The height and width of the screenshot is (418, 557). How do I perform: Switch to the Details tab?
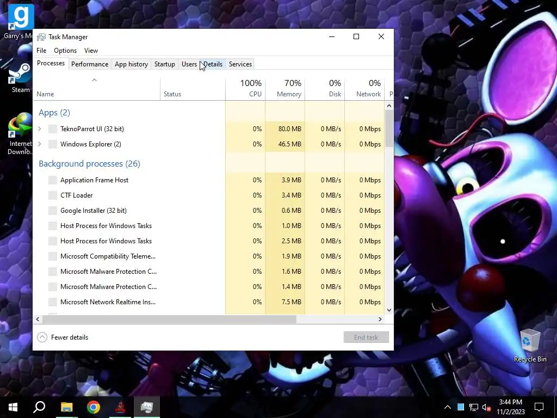[213, 64]
